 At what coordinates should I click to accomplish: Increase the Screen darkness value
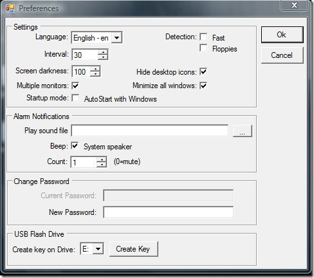tap(95, 69)
